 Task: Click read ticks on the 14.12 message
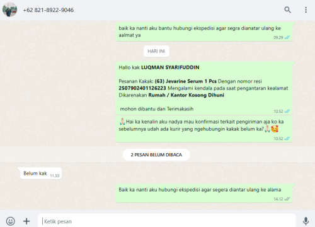[287, 199]
